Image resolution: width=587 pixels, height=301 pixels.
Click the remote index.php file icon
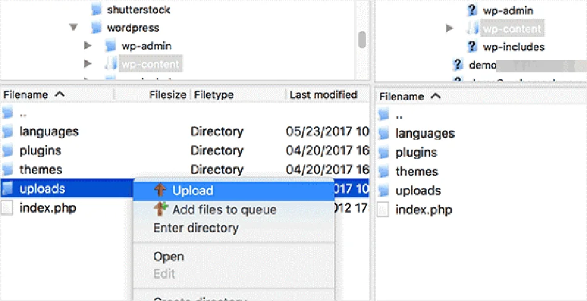(x=384, y=210)
